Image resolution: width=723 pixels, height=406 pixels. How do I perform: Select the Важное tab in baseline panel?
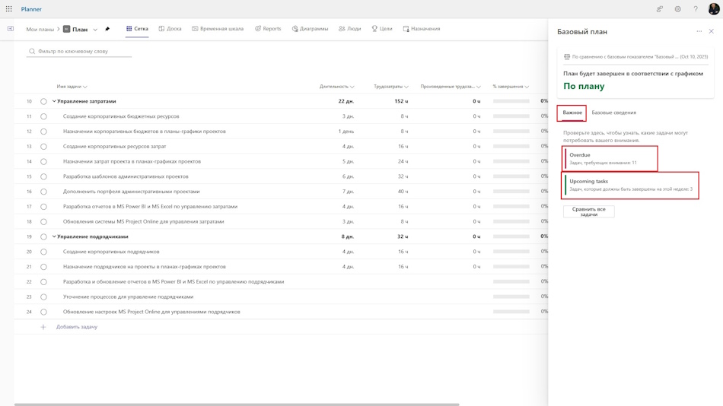572,113
